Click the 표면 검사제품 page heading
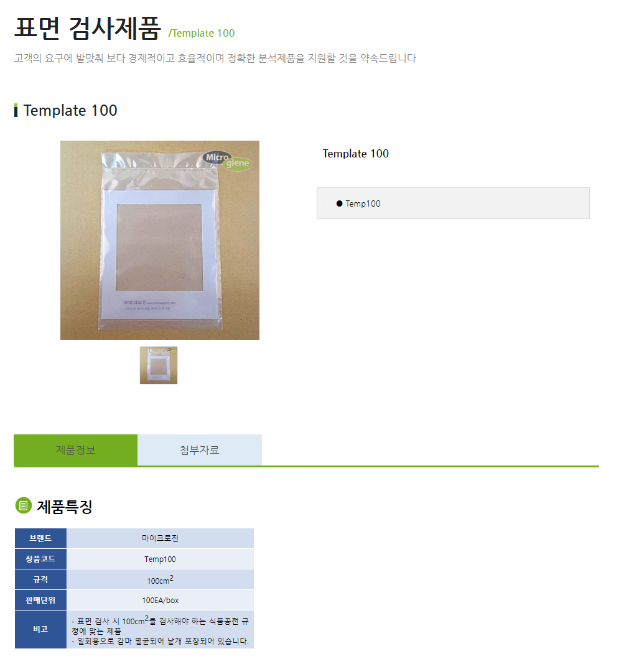 (88, 28)
